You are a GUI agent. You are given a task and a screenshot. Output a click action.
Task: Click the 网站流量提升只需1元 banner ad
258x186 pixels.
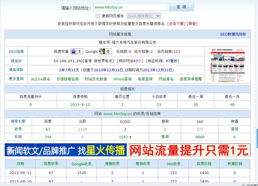click(x=190, y=150)
